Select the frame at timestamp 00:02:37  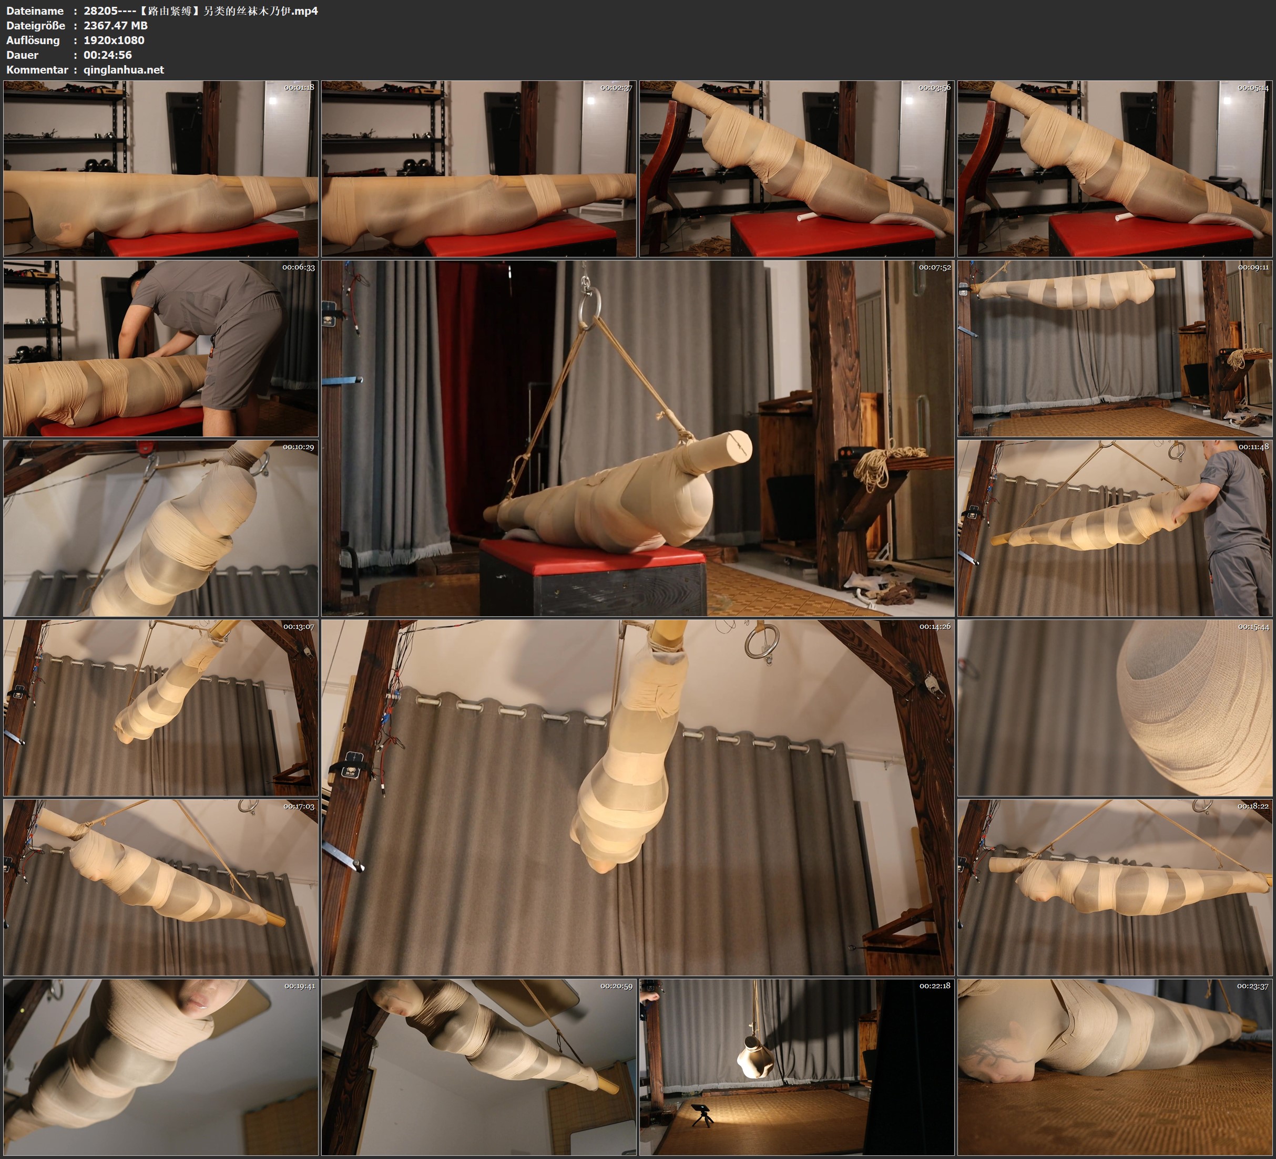coord(478,168)
